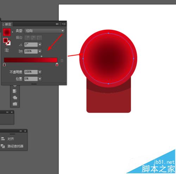Open the aspect ratio dropdown arrow
Viewport: 176px width, 174px height.
point(40,51)
